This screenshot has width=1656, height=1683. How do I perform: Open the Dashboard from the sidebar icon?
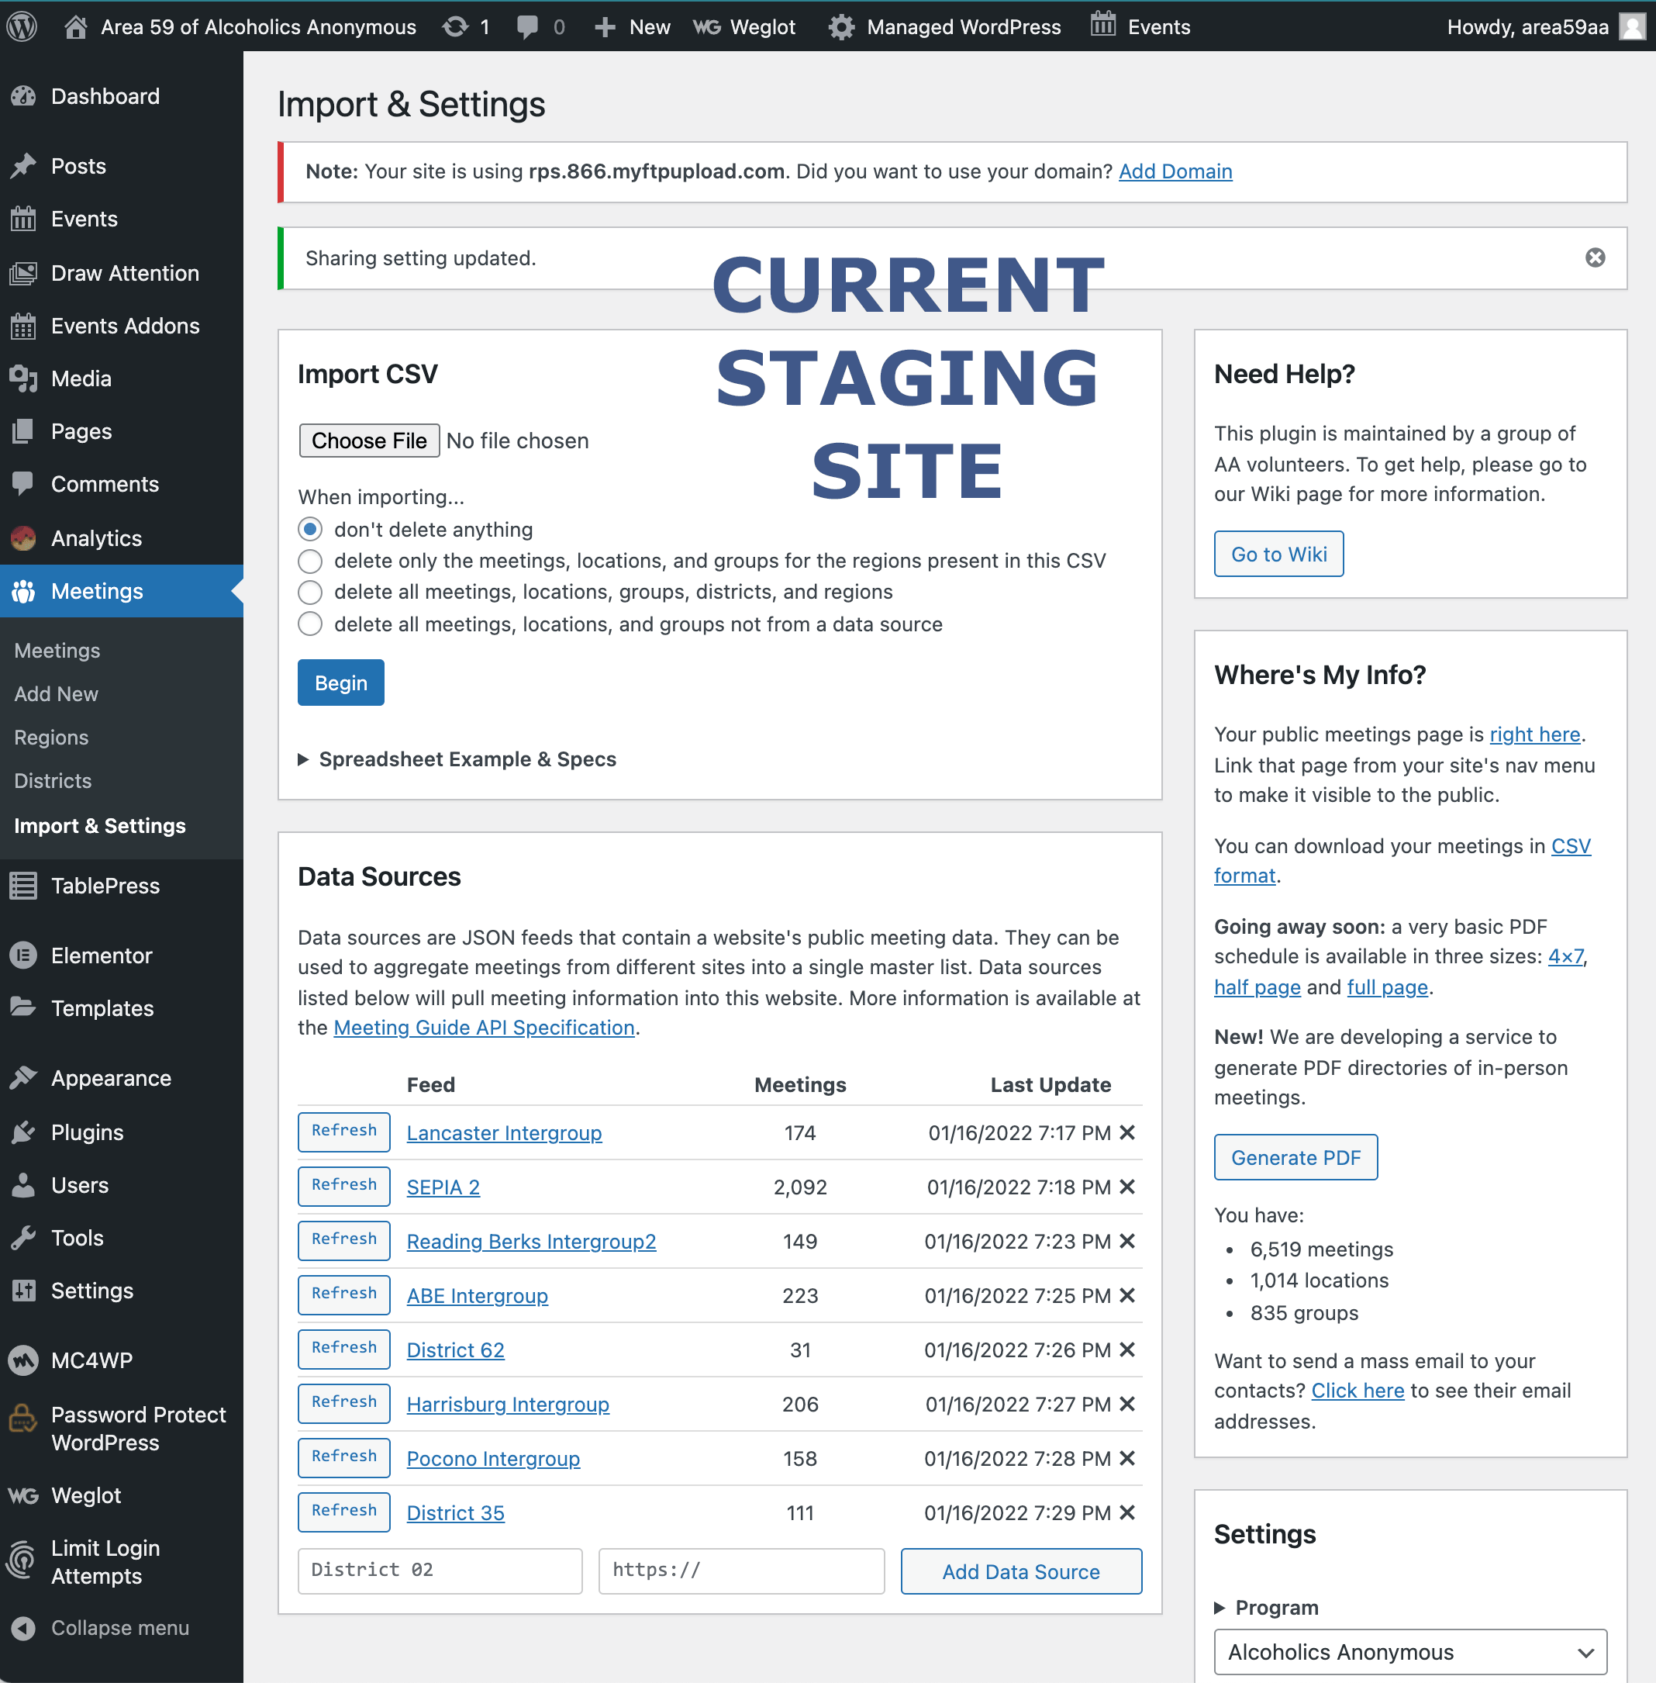tap(23, 95)
